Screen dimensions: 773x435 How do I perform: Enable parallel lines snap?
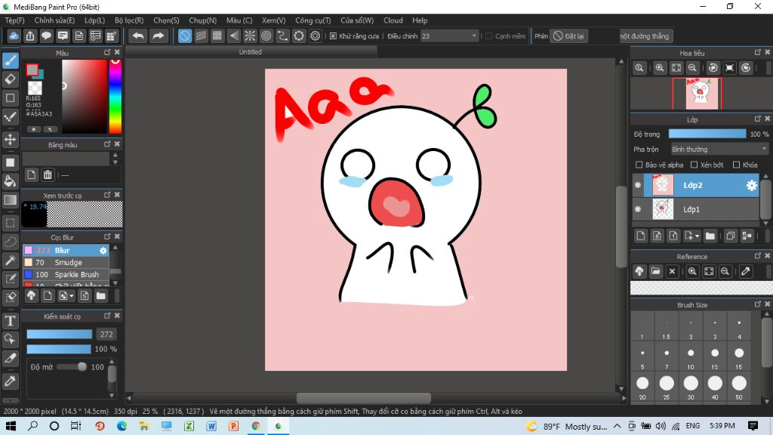[x=201, y=36]
